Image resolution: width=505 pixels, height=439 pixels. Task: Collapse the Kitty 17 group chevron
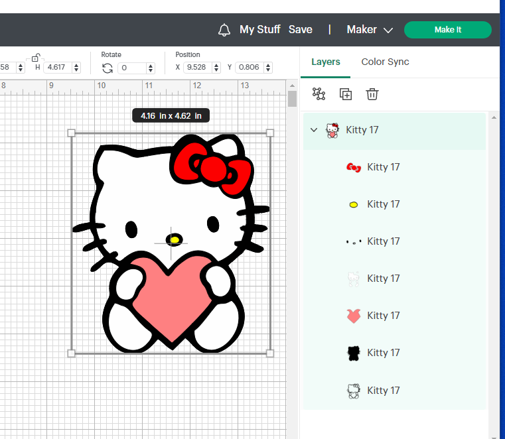[314, 130]
